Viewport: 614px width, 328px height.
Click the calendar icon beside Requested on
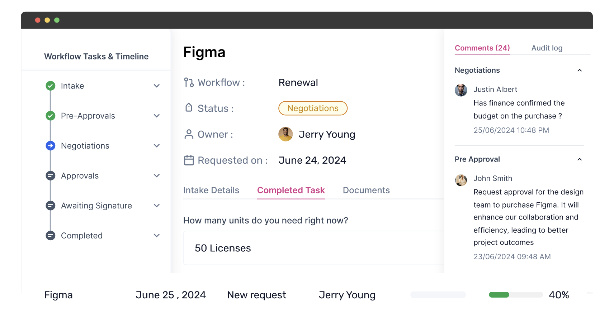(x=189, y=160)
